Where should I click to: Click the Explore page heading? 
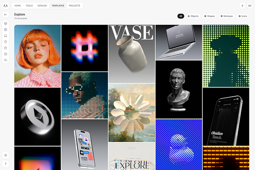click(x=20, y=14)
